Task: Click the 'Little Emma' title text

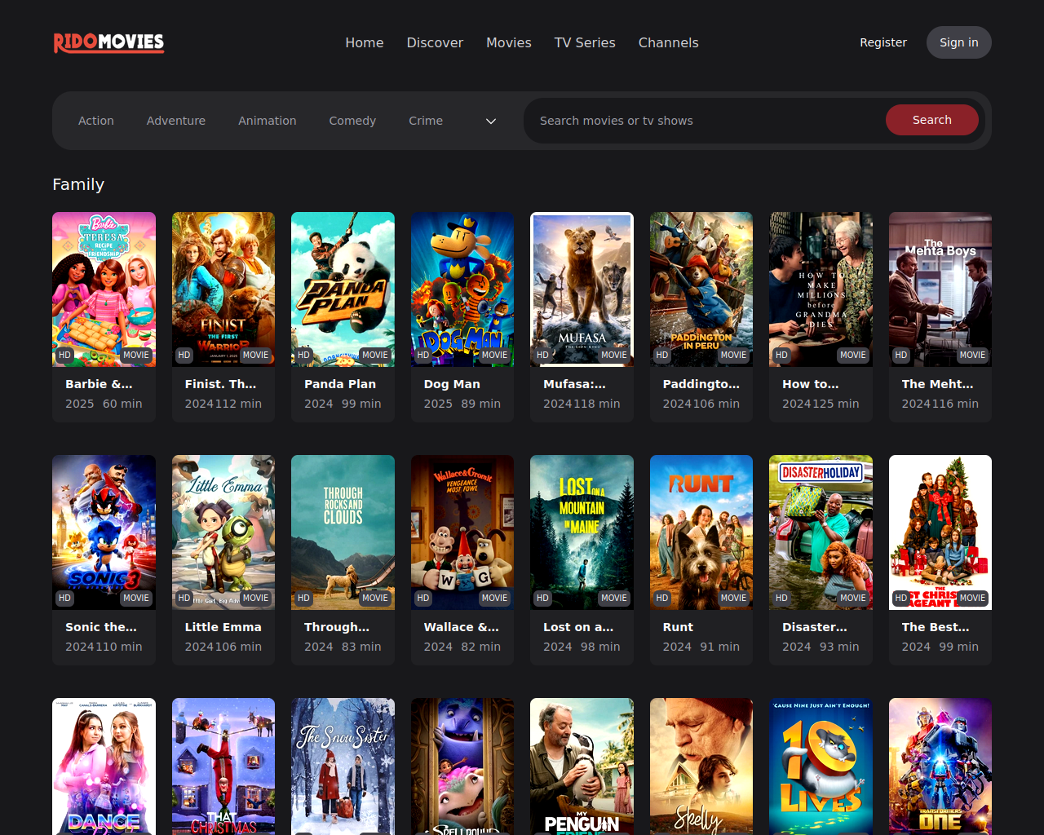Action: (x=223, y=627)
